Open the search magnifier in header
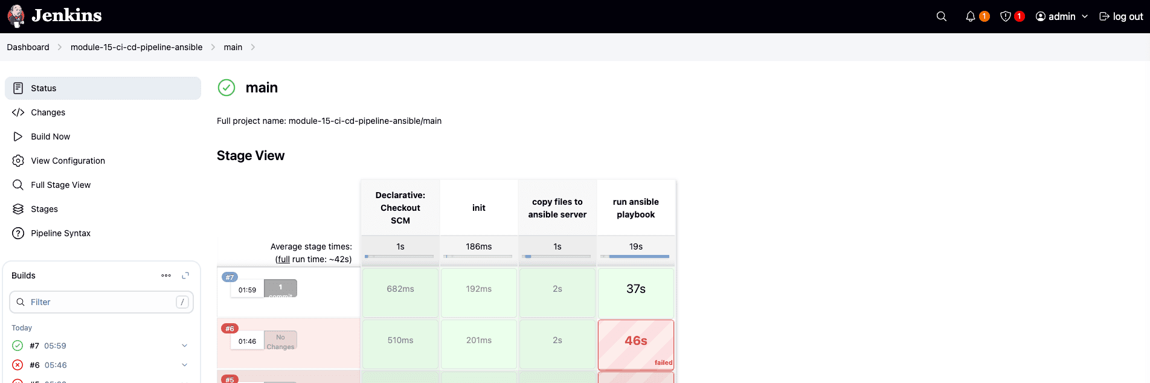 (x=941, y=16)
